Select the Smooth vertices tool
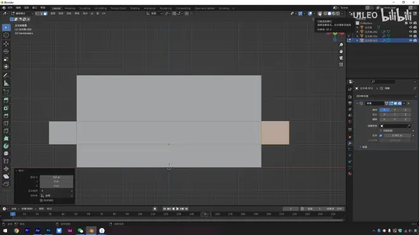 6,154
